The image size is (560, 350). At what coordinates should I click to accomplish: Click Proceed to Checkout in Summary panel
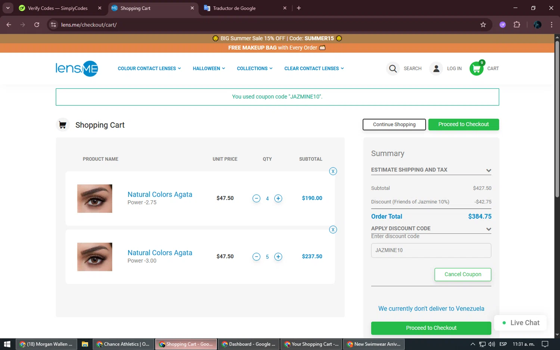click(431, 328)
